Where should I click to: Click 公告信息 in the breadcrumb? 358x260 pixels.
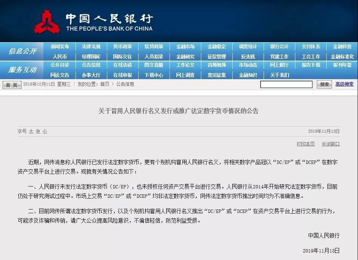125,84
